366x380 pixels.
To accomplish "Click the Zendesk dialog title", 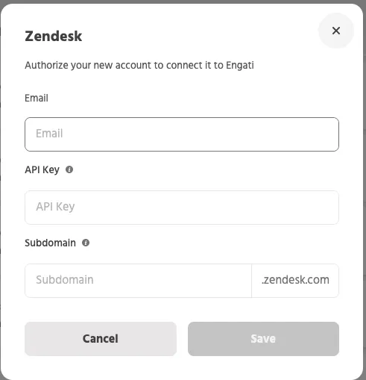I will [54, 37].
